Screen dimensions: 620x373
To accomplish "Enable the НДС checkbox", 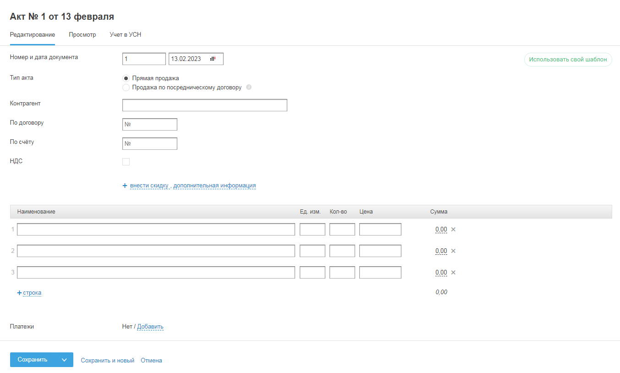I will click(x=126, y=162).
